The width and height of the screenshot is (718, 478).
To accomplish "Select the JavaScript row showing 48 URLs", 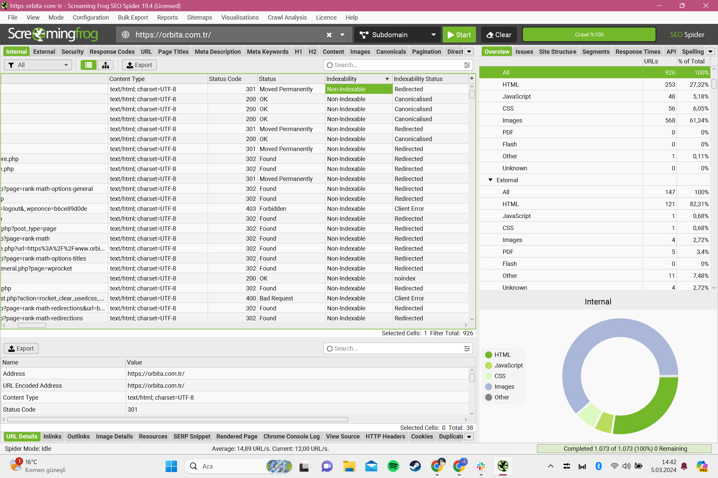I will pyautogui.click(x=595, y=97).
